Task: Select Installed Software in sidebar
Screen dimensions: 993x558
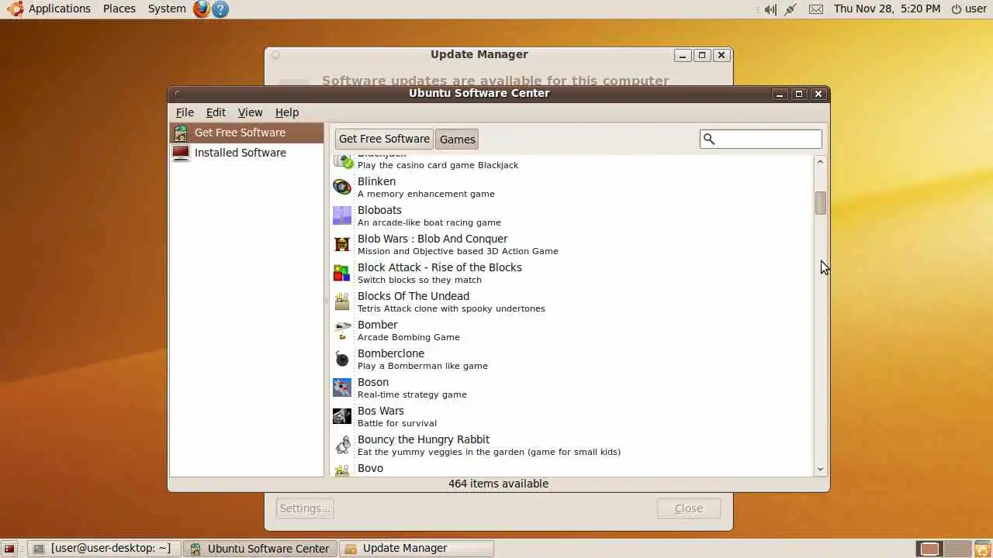Action: [247, 153]
